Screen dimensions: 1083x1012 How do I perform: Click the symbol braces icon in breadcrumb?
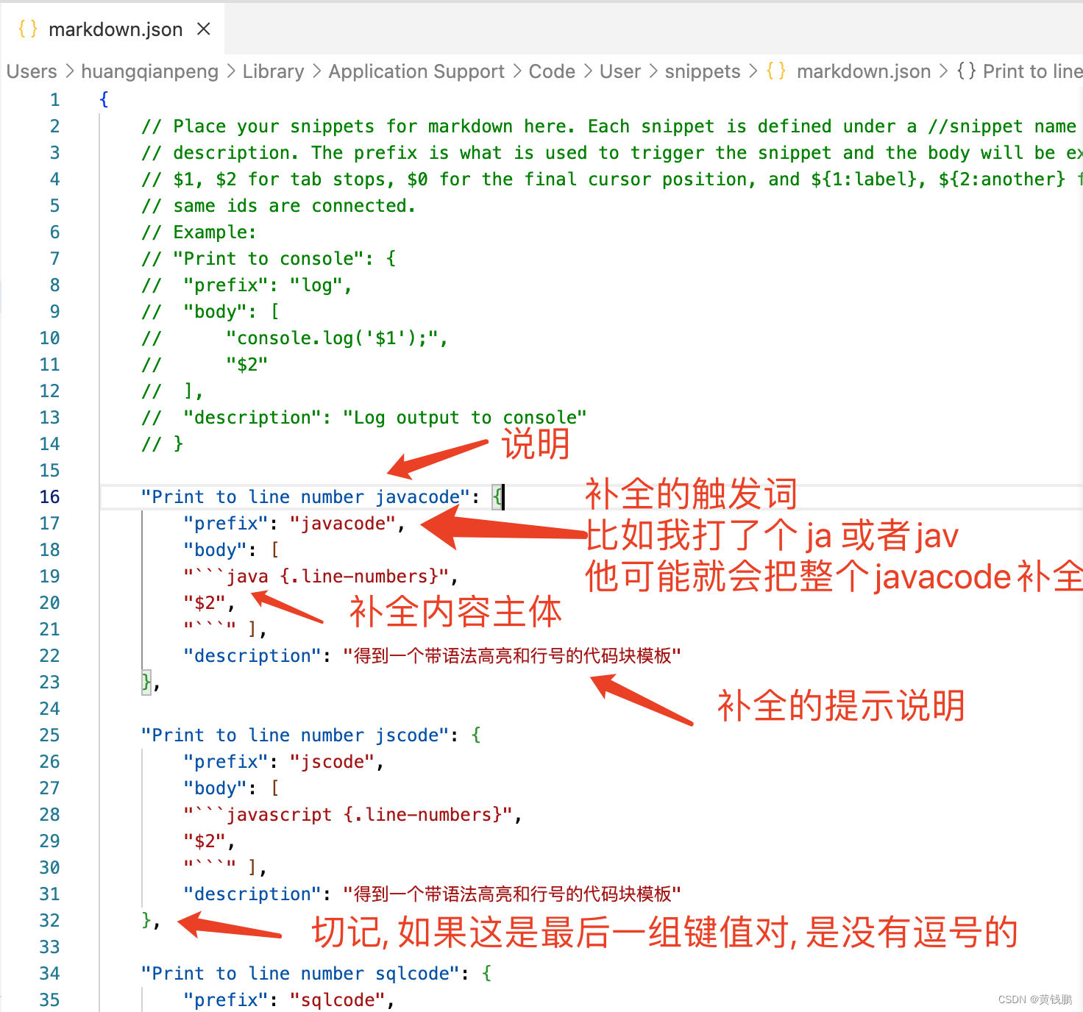pos(967,71)
